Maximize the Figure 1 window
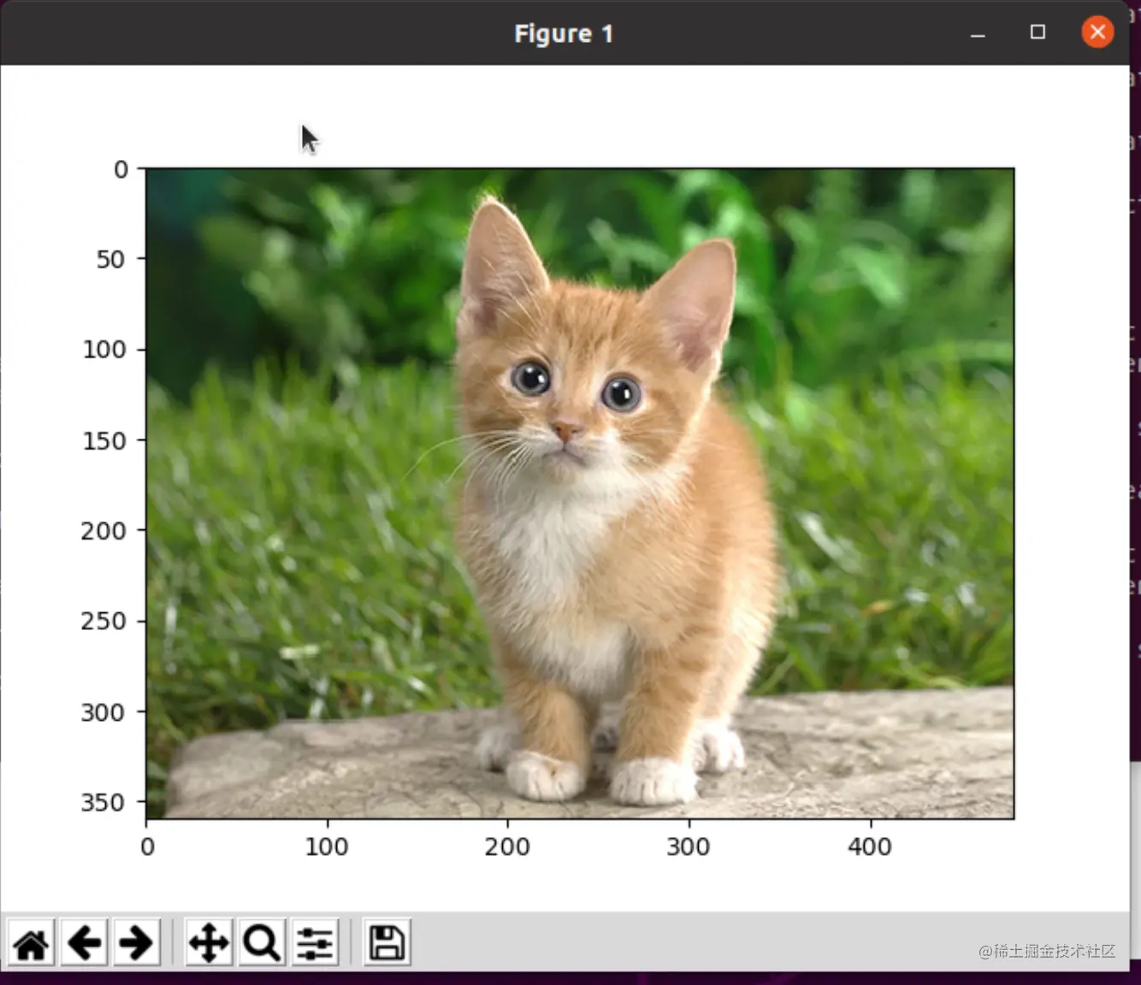1141x985 pixels. point(1038,32)
